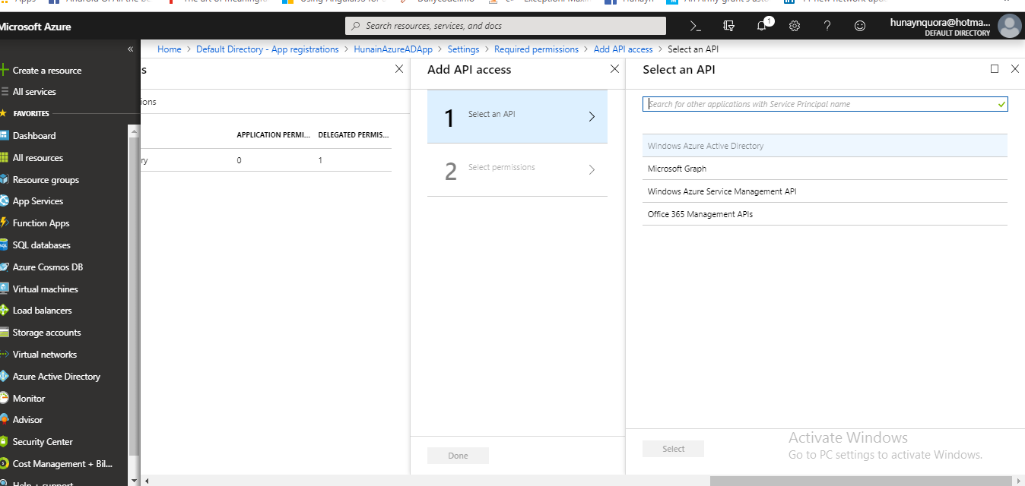The width and height of the screenshot is (1025, 486).
Task: Open Monitor icon in sidebar
Action: point(5,399)
